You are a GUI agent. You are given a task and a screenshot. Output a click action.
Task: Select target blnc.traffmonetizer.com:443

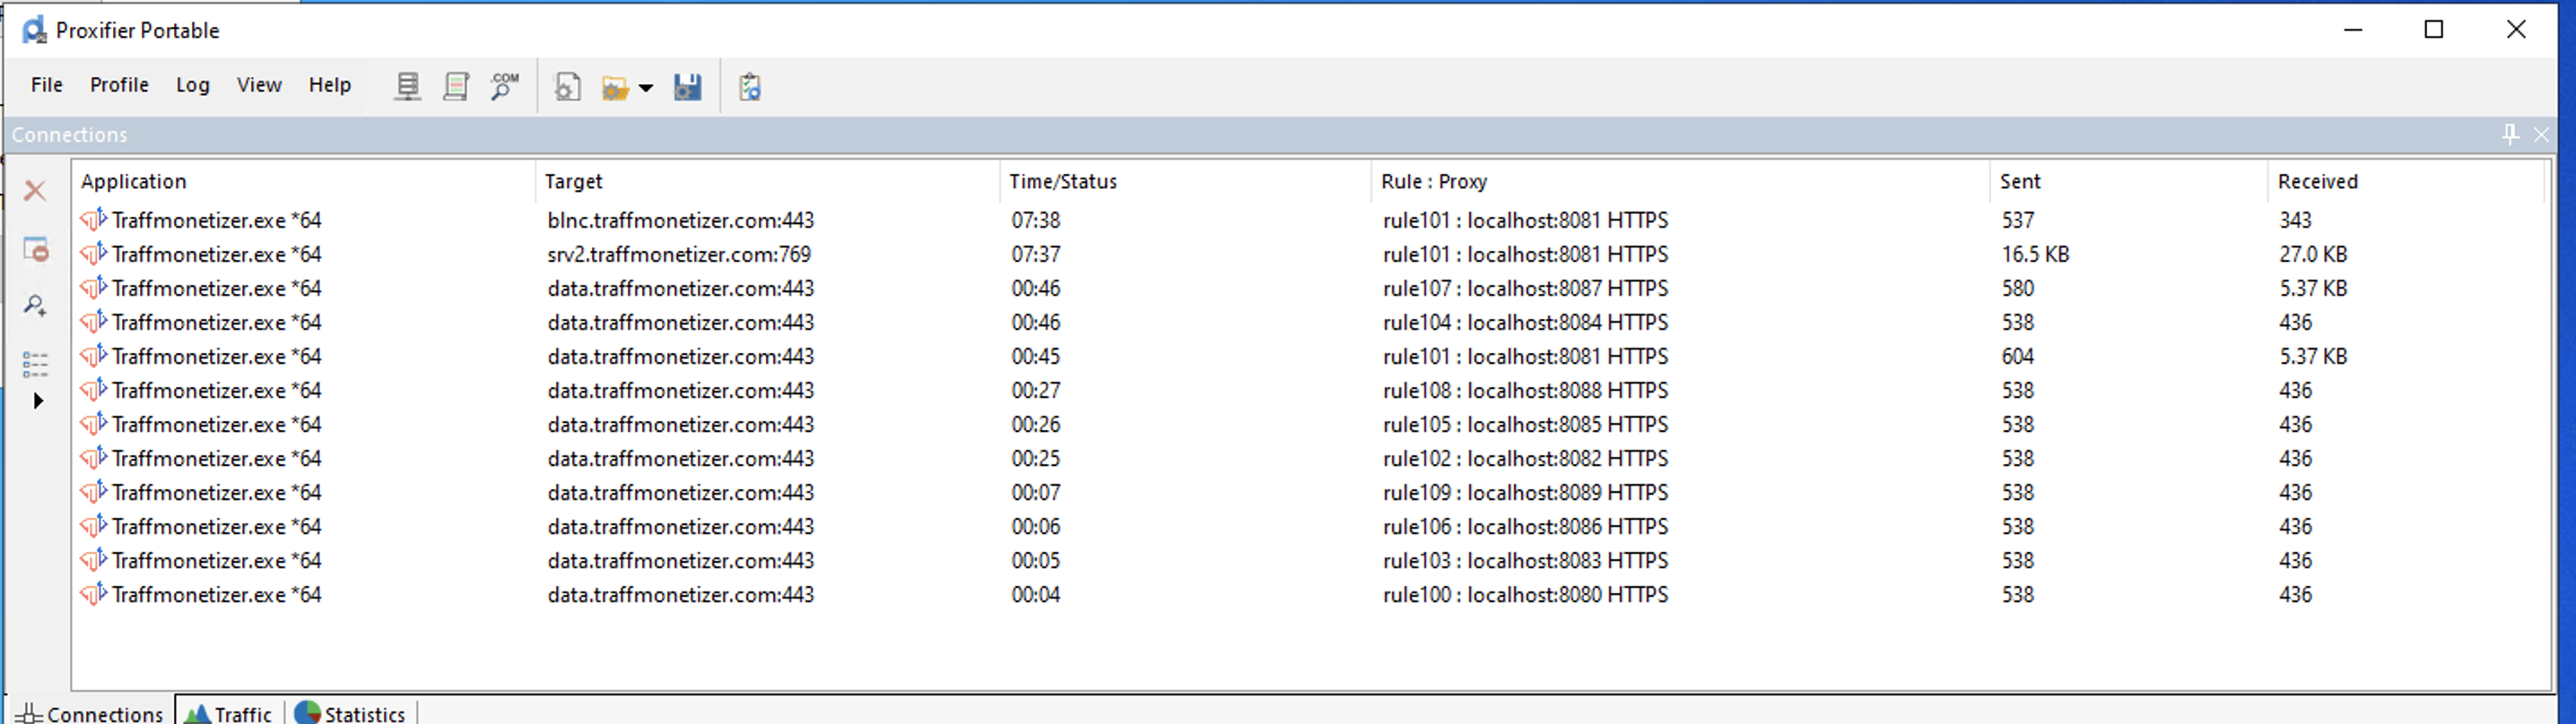pyautogui.click(x=681, y=220)
